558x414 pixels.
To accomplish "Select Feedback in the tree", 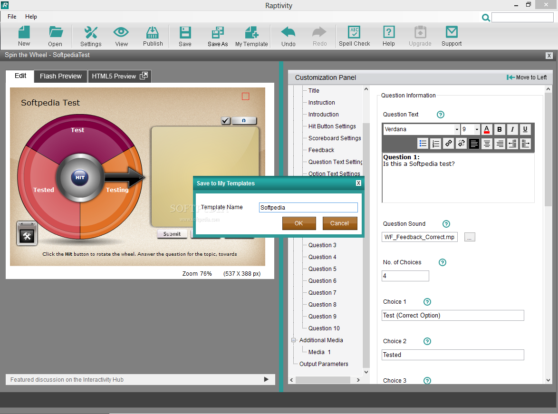I will coord(321,150).
